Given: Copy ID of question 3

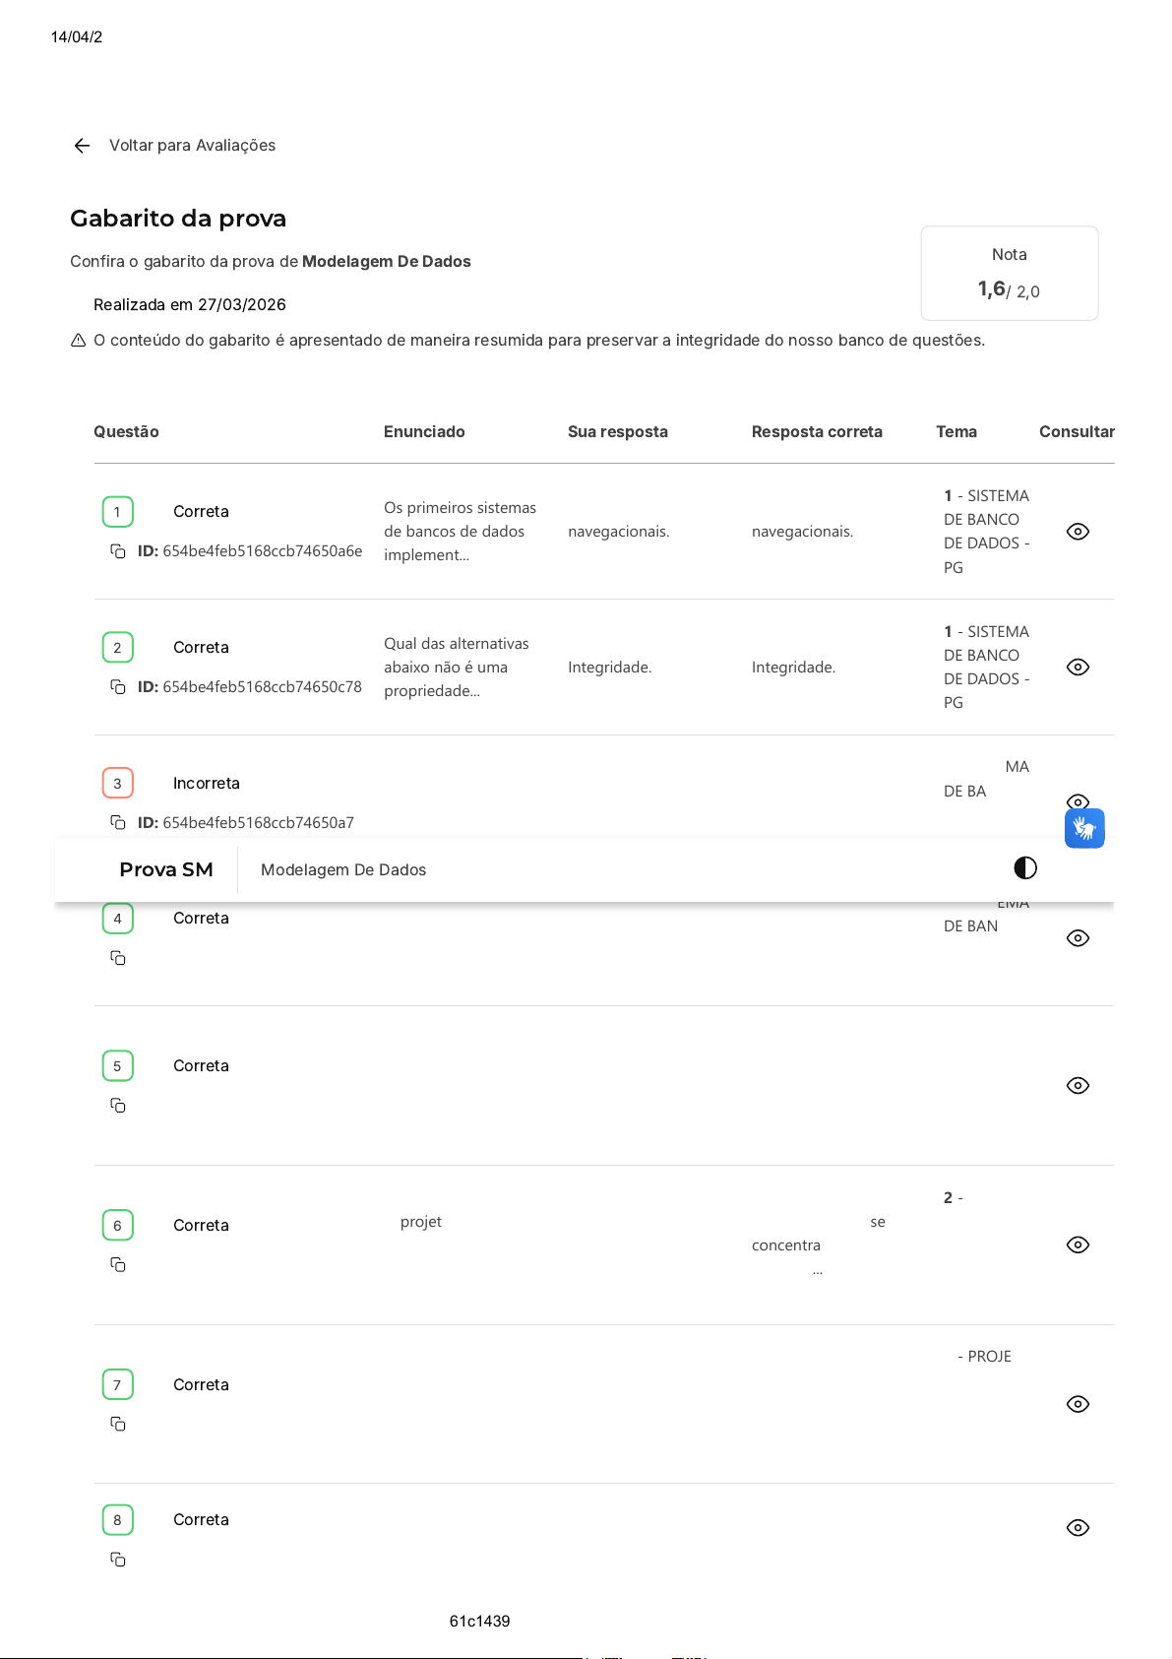Looking at the screenshot, I should (x=118, y=823).
